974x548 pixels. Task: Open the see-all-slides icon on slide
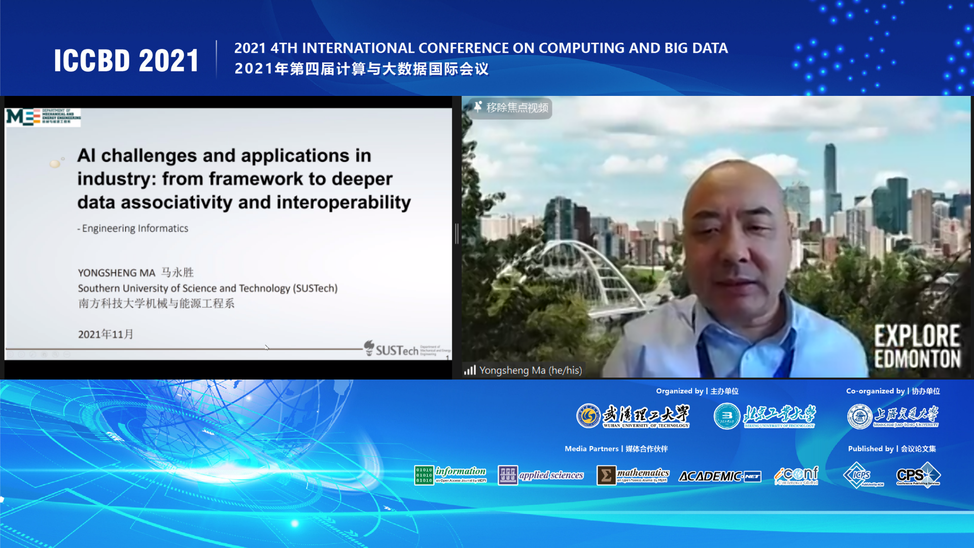click(44, 354)
